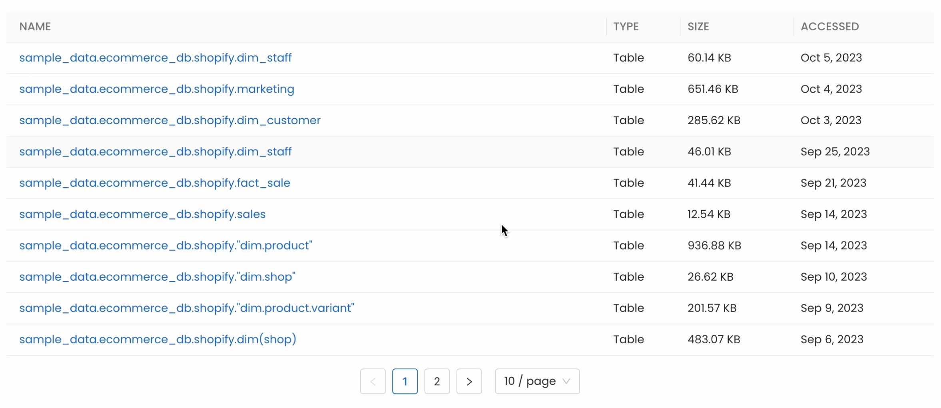Click the SIZE column header

coord(698,27)
